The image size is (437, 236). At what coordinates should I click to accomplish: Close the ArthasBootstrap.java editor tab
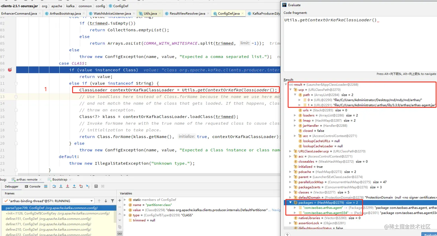[x=84, y=13]
